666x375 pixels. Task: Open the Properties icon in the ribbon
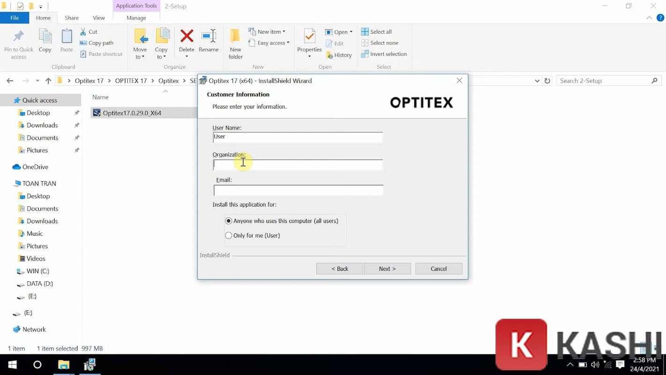click(309, 42)
